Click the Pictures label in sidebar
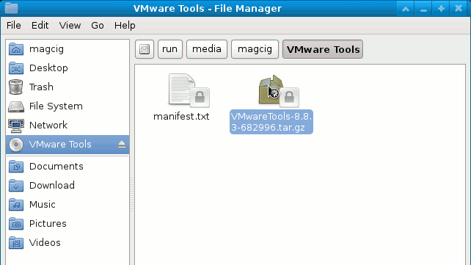 [48, 224]
